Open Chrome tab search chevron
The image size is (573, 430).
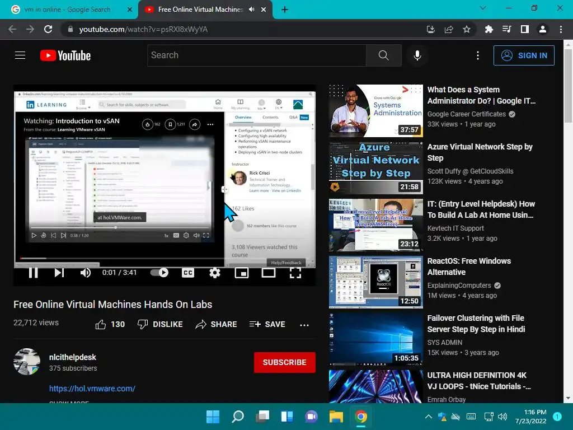pyautogui.click(x=483, y=8)
